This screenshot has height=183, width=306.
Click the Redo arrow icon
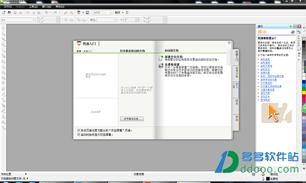click(x=55, y=13)
